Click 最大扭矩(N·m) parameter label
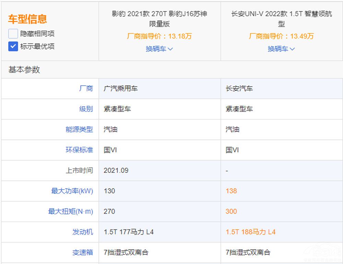This screenshot has height=264, width=343. (x=71, y=212)
